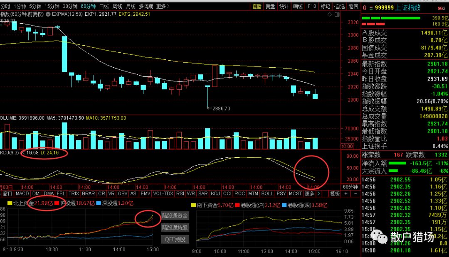Switch to the 周线 weekly chart
Screen dimensions: 449x257
pyautogui.click(x=117, y=6)
